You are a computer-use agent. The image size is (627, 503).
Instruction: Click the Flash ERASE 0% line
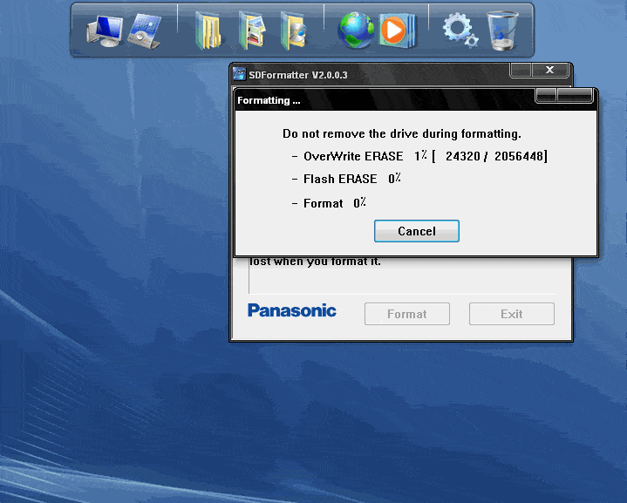click(x=346, y=179)
